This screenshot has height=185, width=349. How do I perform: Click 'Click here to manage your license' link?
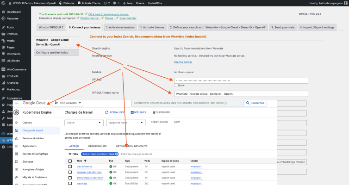click(109, 14)
